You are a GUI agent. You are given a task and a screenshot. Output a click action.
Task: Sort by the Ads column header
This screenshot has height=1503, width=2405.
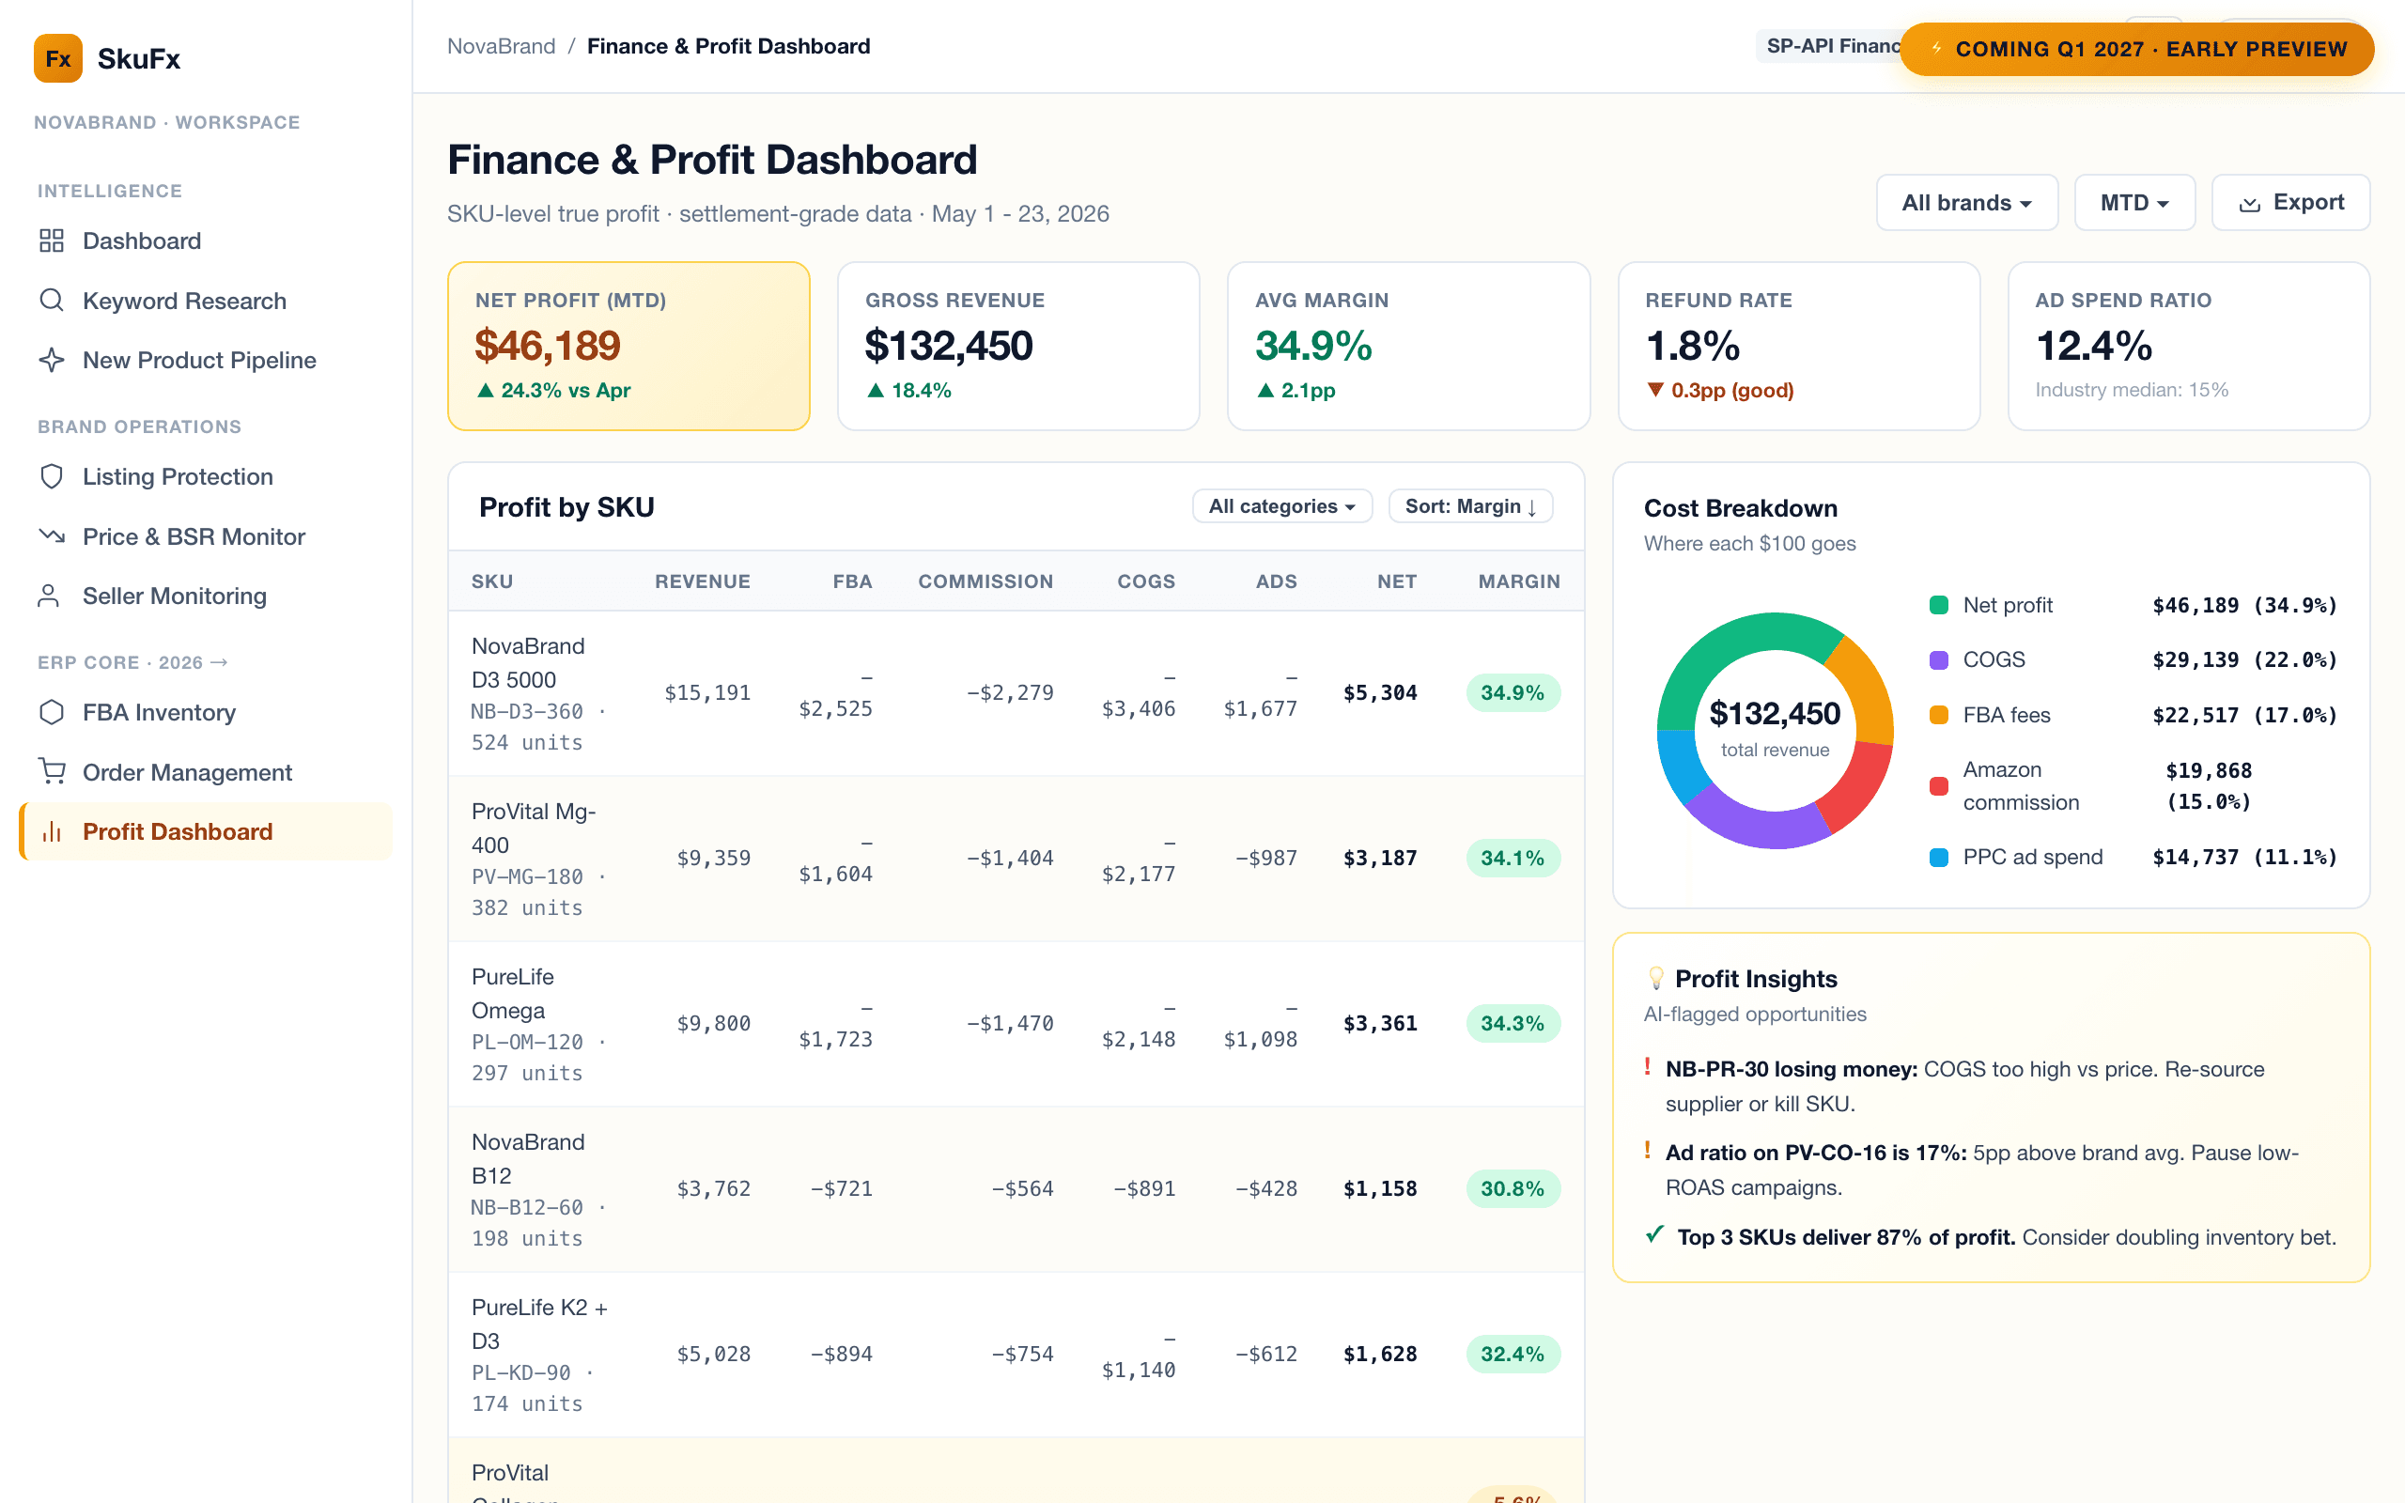point(1276,581)
